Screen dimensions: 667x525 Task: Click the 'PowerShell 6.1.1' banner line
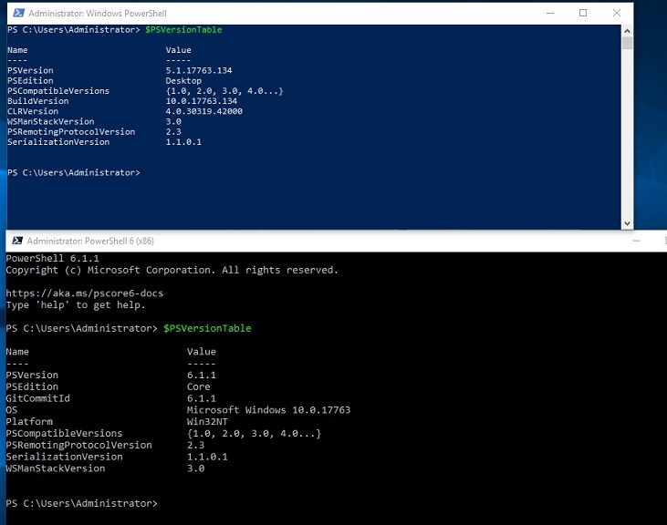52,258
